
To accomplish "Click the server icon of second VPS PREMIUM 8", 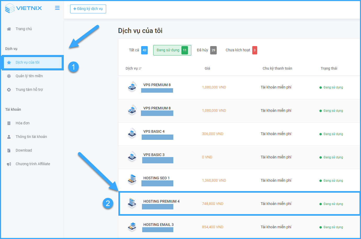I will click(132, 110).
